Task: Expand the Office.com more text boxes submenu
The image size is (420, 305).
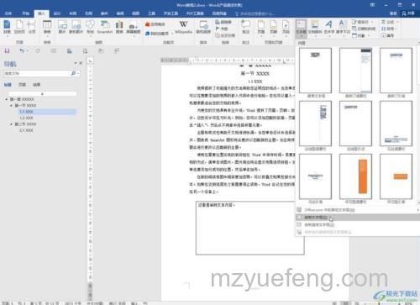Action: 358,210
